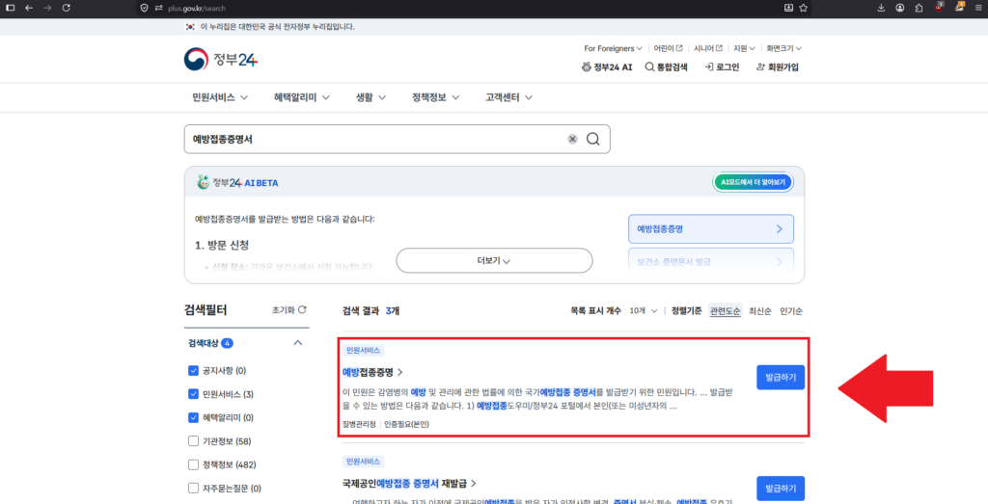Open 정부24 AI in the header
The image size is (988, 504).
(607, 66)
